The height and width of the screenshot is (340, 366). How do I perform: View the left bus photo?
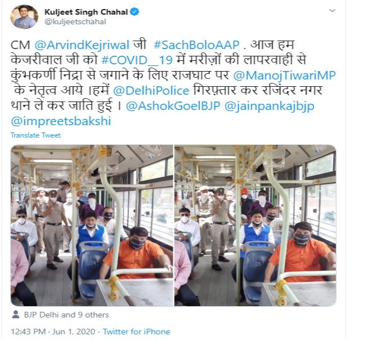[92, 226]
